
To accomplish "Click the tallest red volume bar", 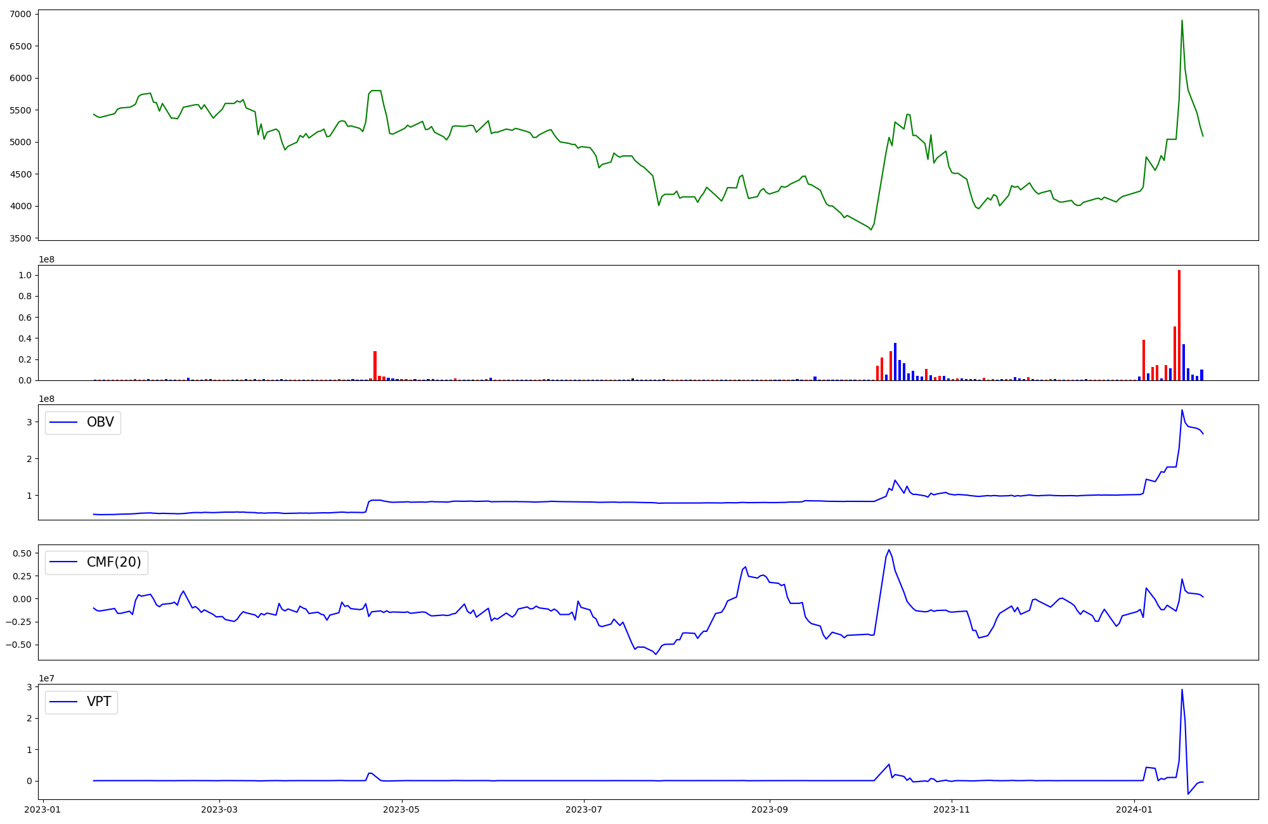I will click(x=1179, y=326).
